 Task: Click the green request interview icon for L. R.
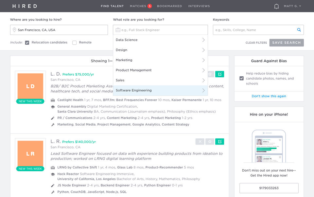tap(220, 142)
